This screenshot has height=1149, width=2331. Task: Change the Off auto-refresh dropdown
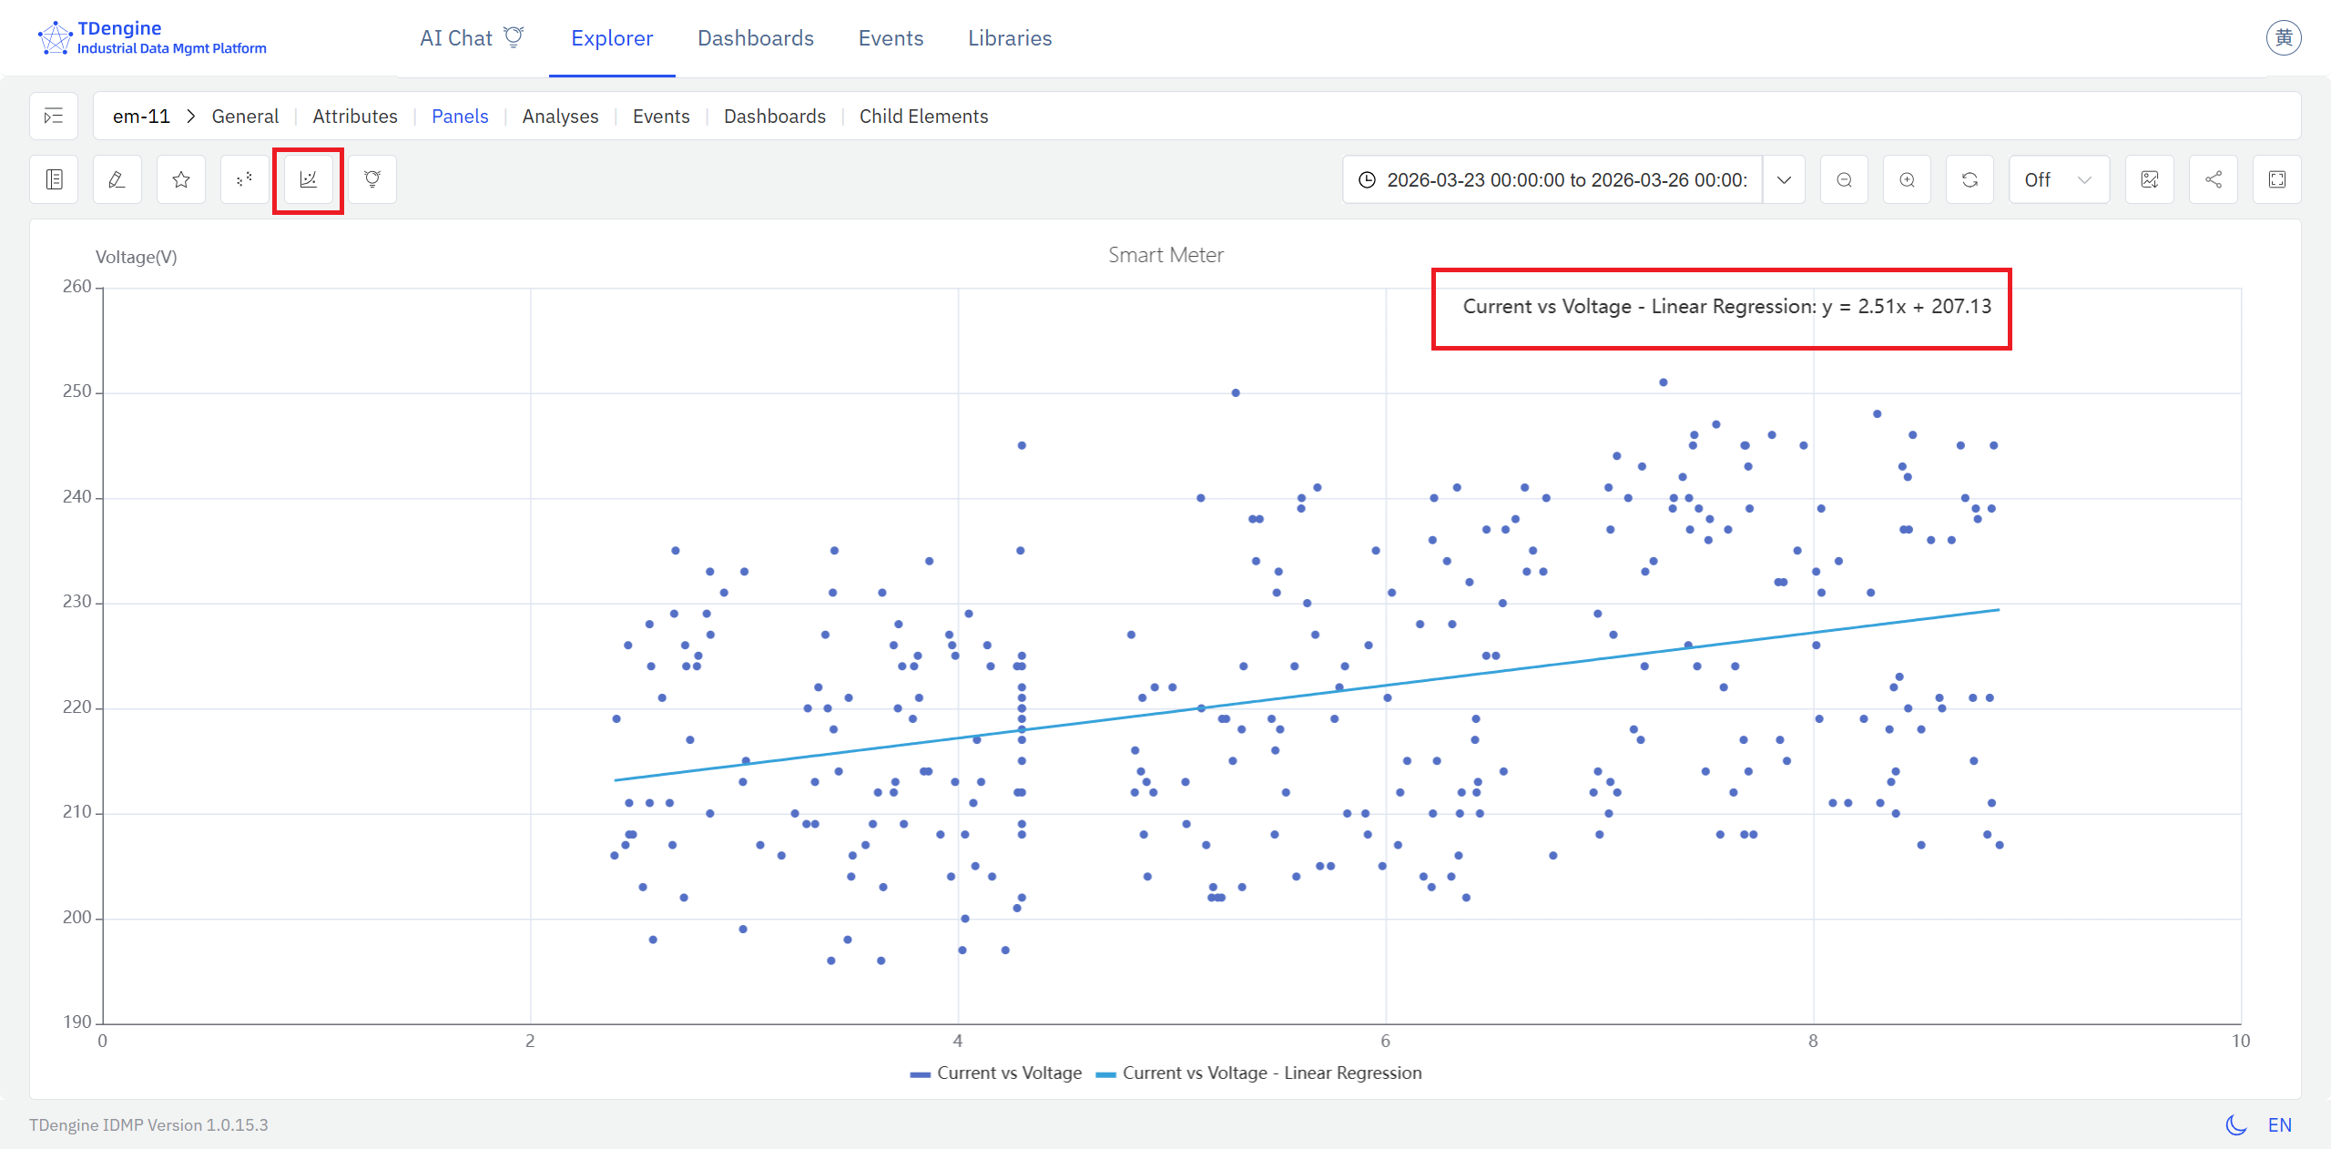[x=2058, y=179]
